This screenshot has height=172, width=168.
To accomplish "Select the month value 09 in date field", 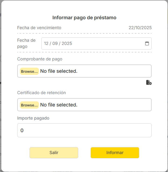I will (55, 43).
